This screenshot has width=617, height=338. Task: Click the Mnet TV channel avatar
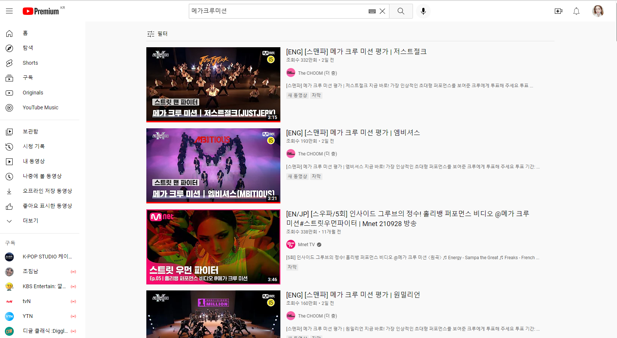(291, 244)
